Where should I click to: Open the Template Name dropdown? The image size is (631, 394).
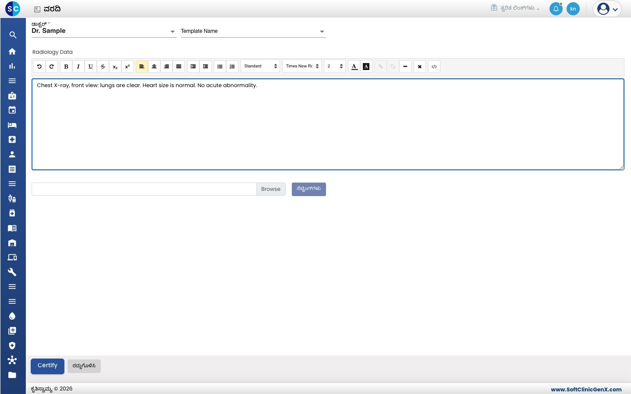point(253,31)
